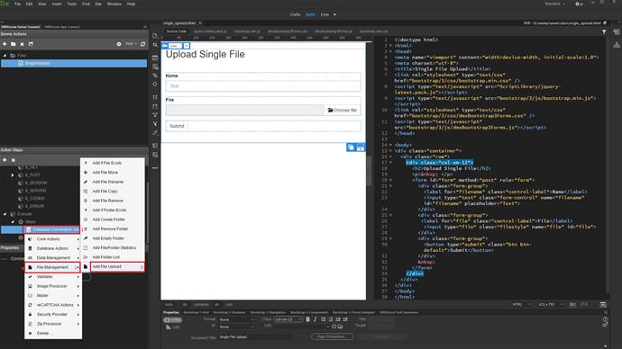622x349 pixels.
Task: Click the filter icon above code view
Action: point(604,31)
